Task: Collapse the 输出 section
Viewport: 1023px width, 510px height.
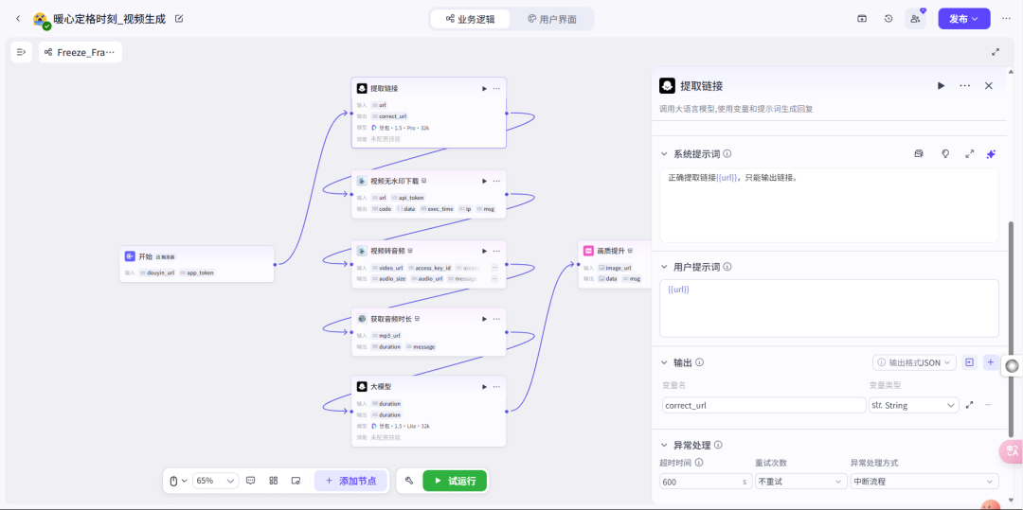Action: [664, 362]
